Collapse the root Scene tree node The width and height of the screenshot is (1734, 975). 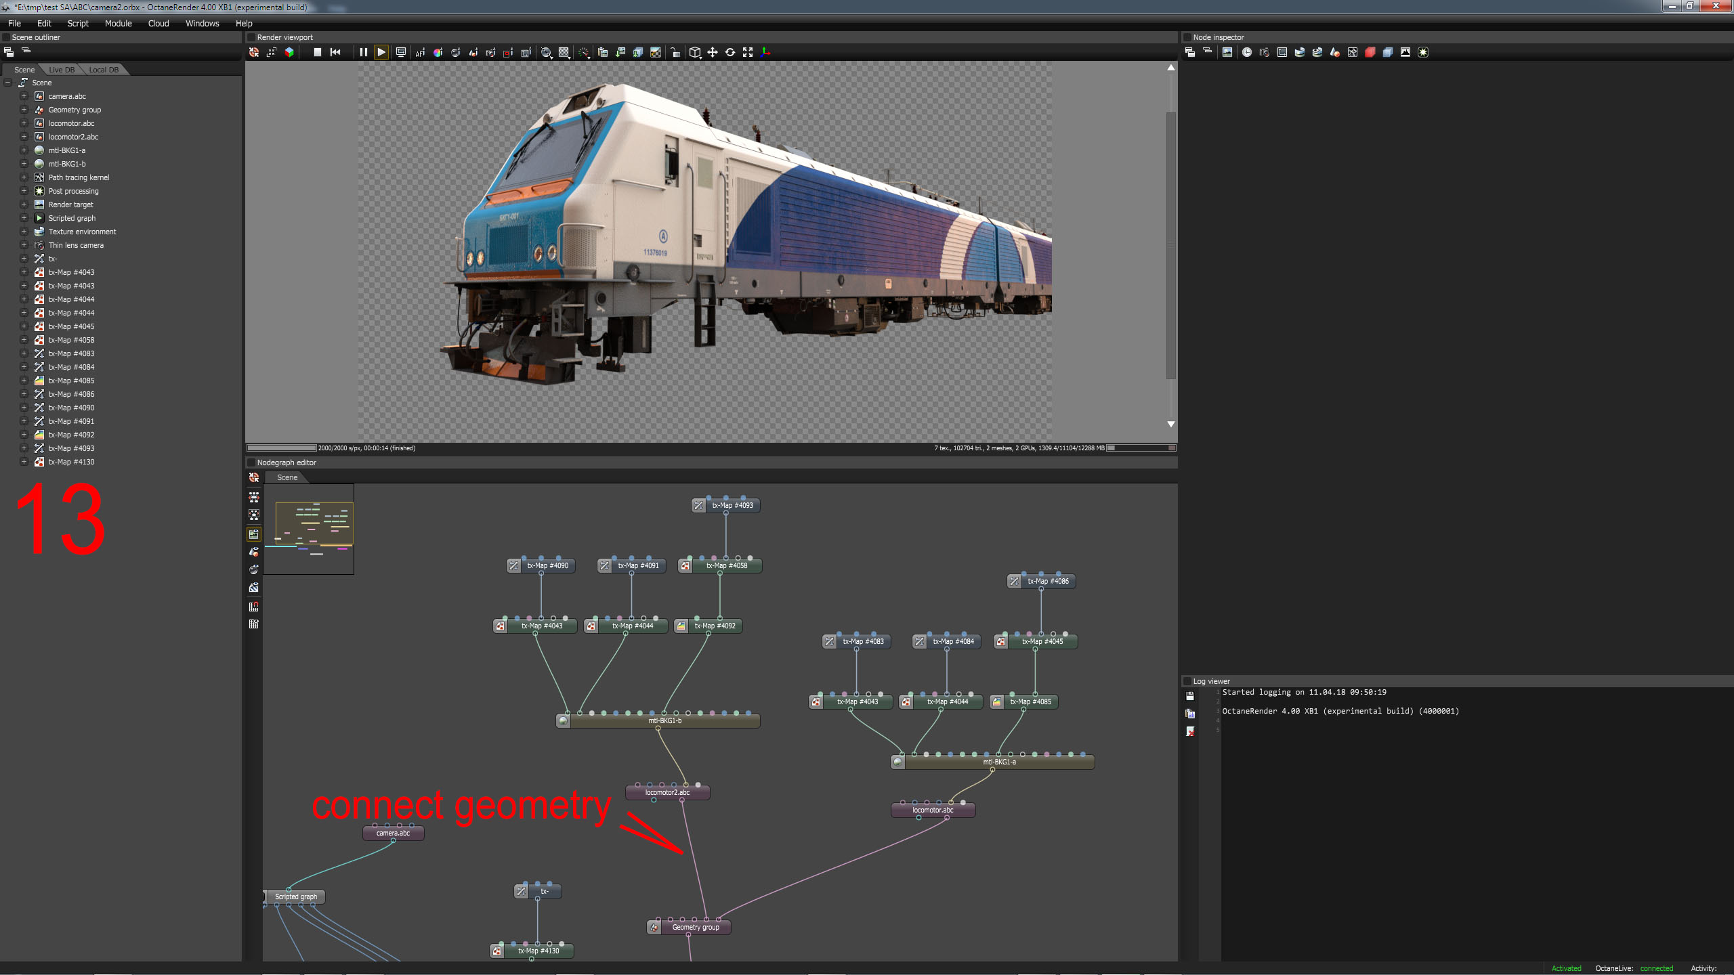[8, 83]
